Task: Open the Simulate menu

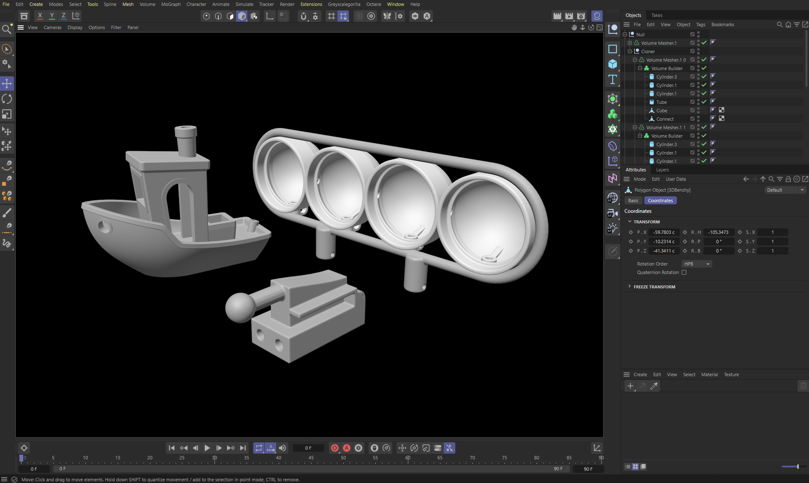Action: (x=244, y=4)
